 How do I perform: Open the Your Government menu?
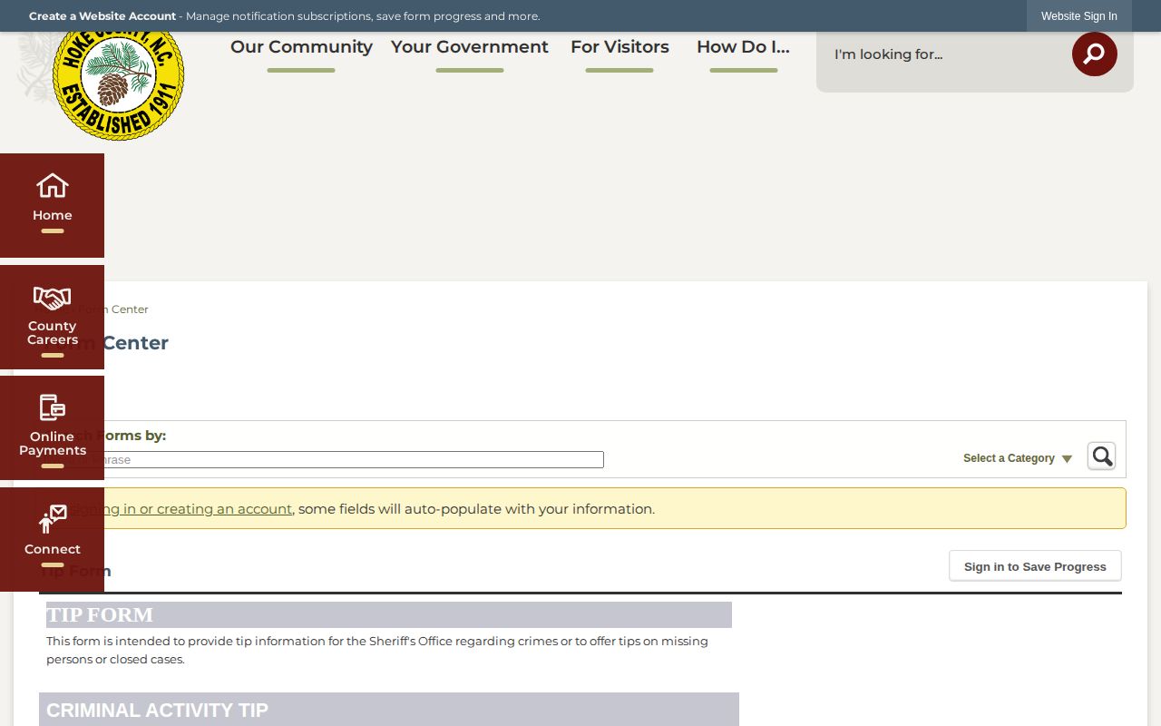point(470,47)
